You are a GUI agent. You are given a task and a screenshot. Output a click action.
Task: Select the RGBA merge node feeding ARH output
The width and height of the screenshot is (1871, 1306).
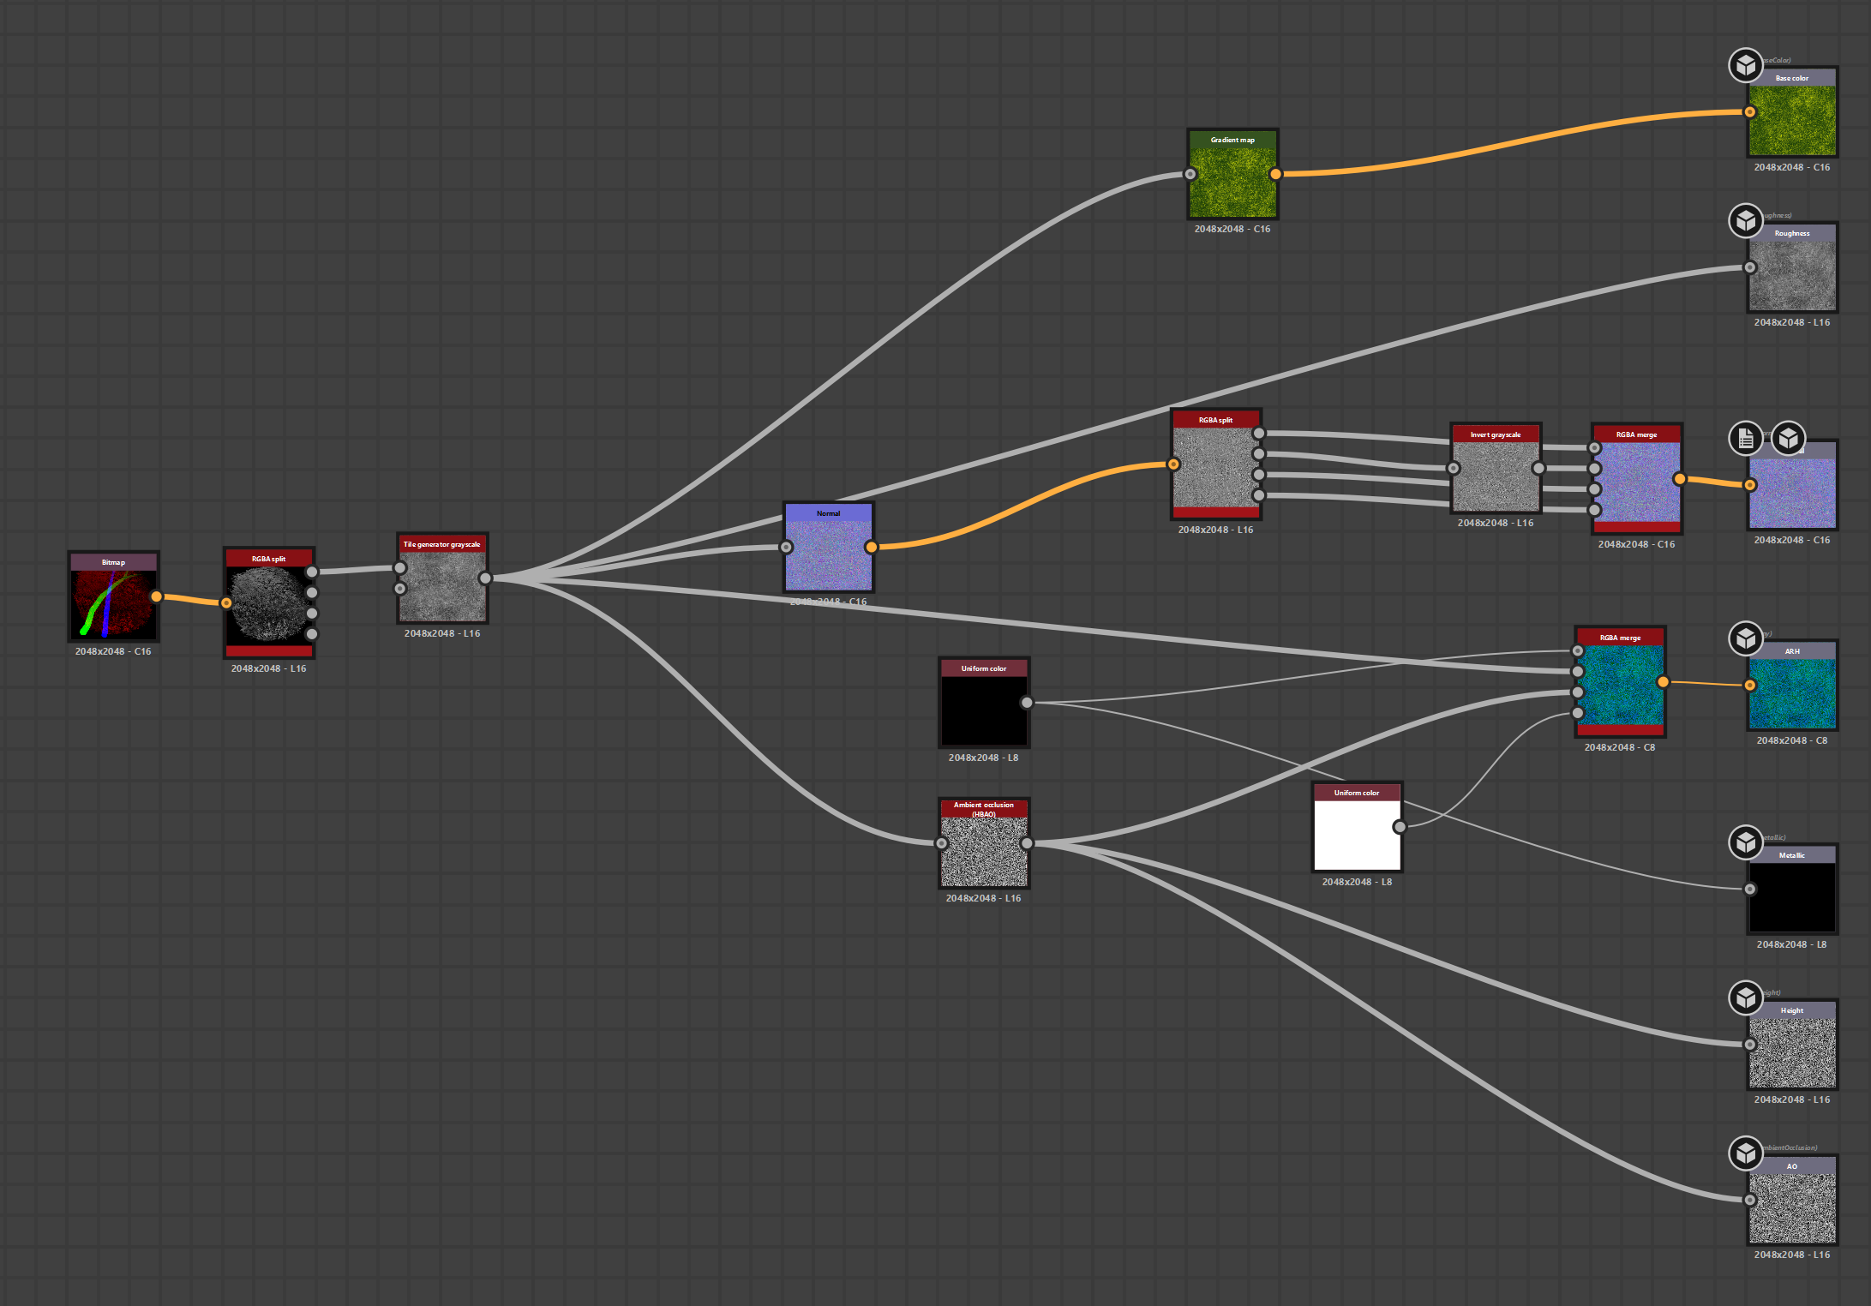pos(1620,682)
